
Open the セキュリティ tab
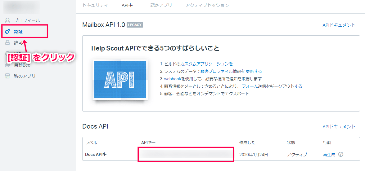coord(95,5)
